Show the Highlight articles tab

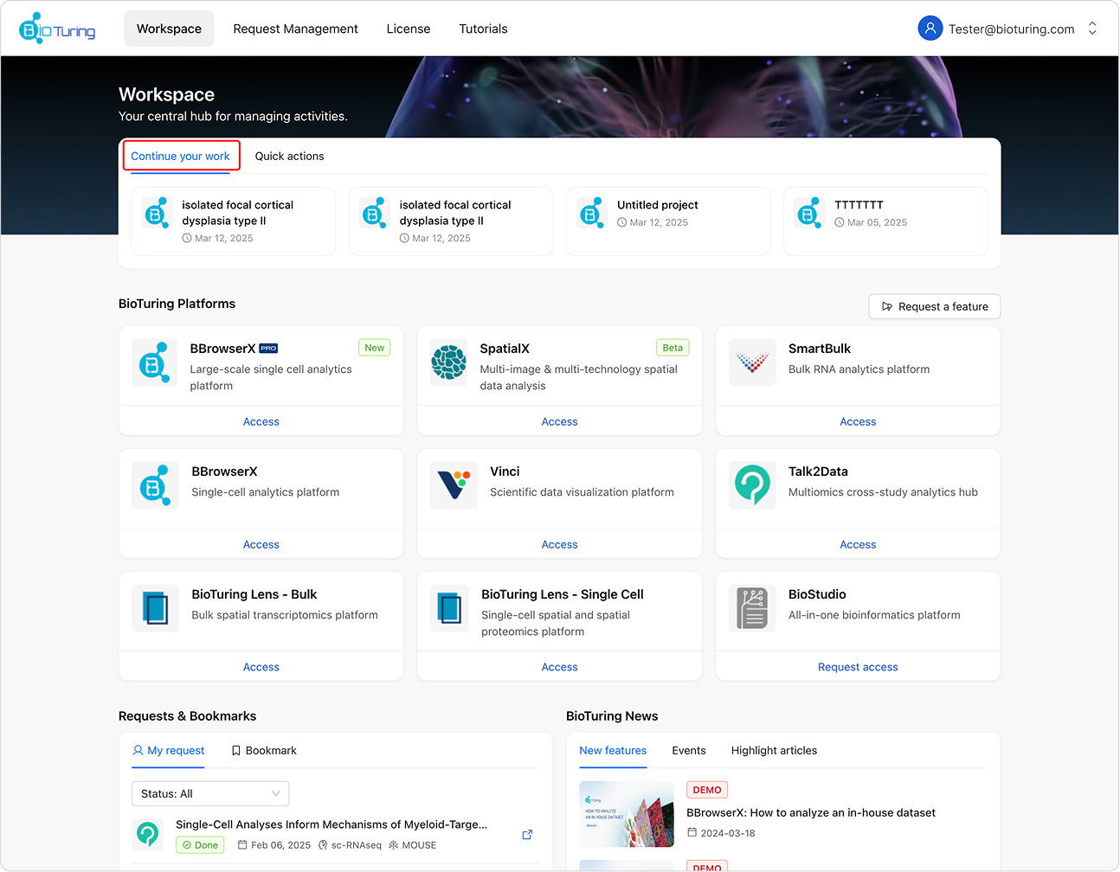pyautogui.click(x=774, y=751)
